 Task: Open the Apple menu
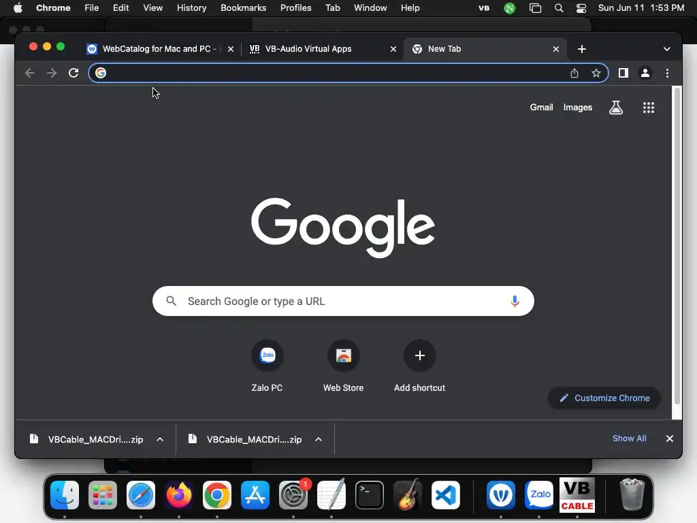(18, 8)
